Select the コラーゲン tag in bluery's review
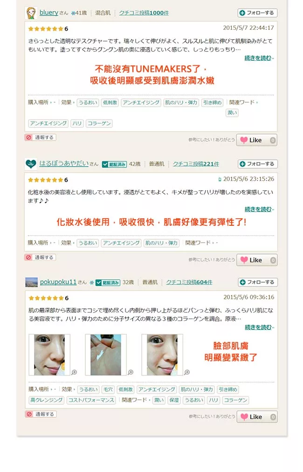The image size is (303, 472). 99,124
